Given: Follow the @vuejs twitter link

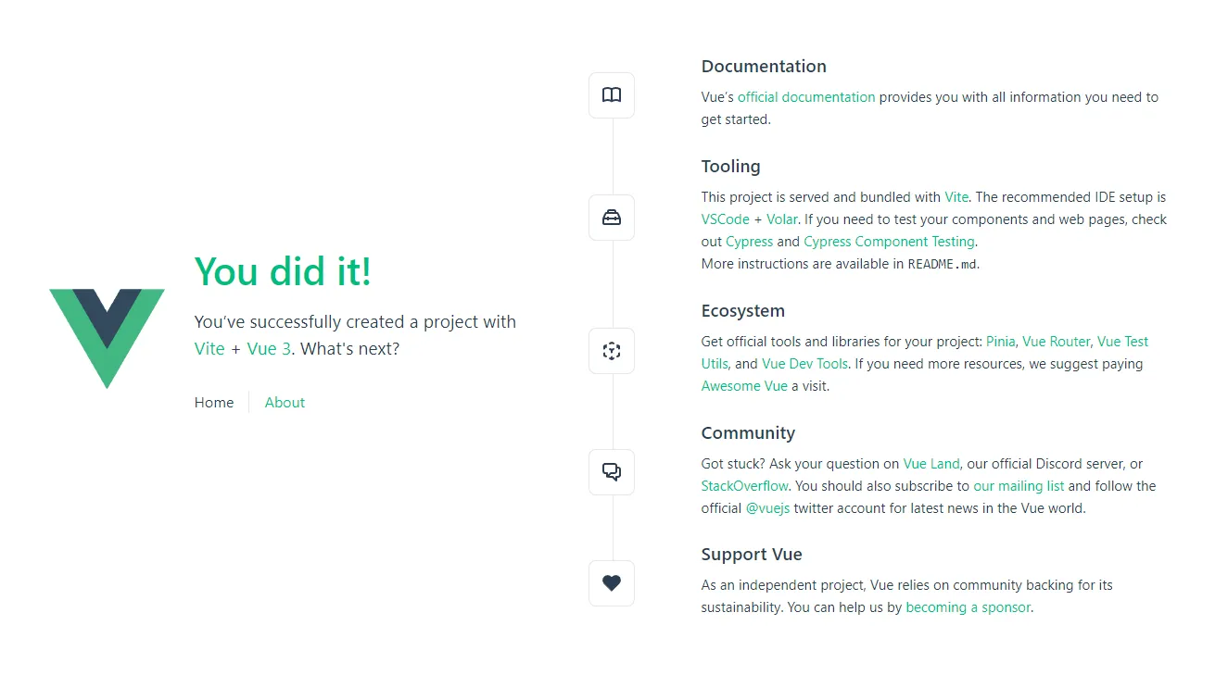Looking at the screenshot, I should pyautogui.click(x=767, y=508).
